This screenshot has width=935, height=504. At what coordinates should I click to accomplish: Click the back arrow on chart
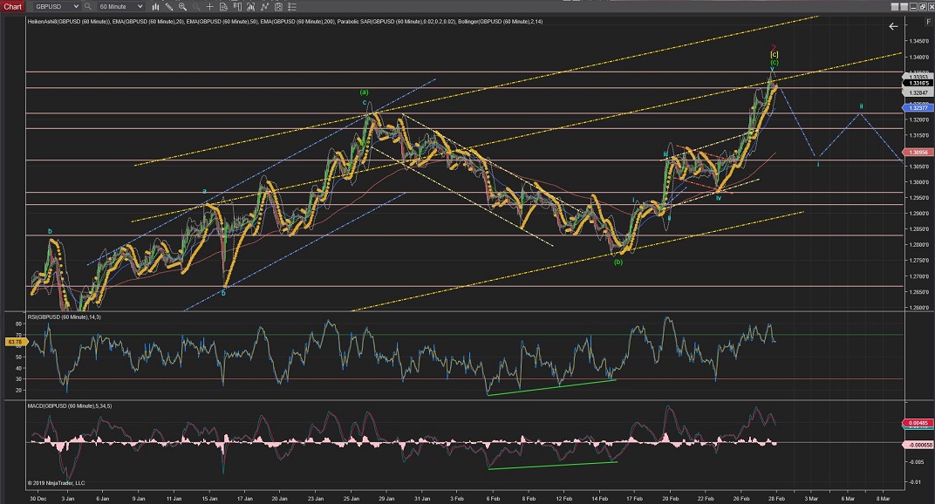[892, 27]
